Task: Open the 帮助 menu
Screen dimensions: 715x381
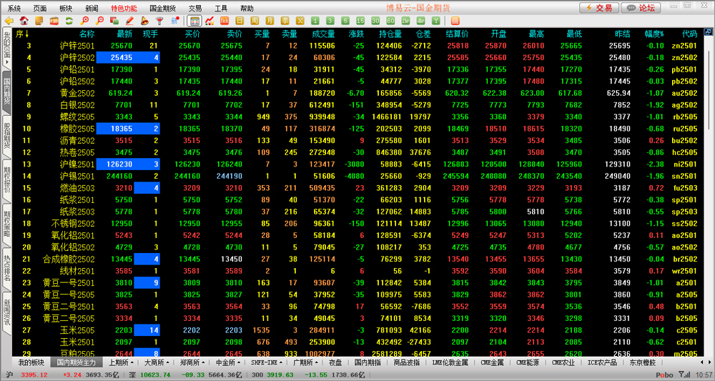Action: coord(247,8)
